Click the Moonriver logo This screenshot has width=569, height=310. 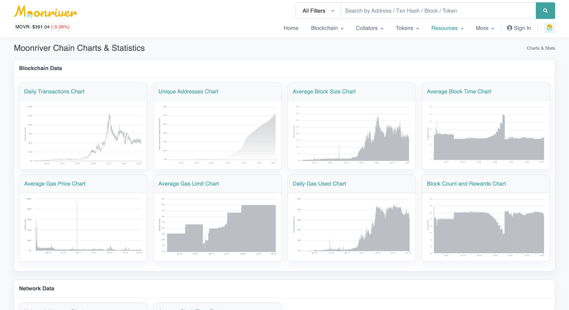click(x=45, y=12)
